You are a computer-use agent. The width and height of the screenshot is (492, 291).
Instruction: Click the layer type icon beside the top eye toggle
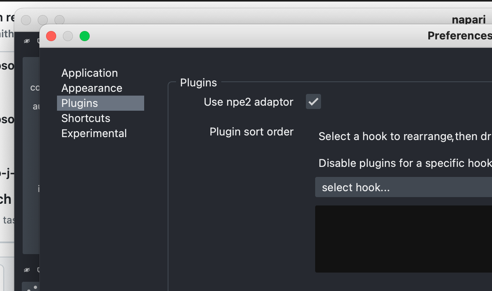[x=38, y=41]
